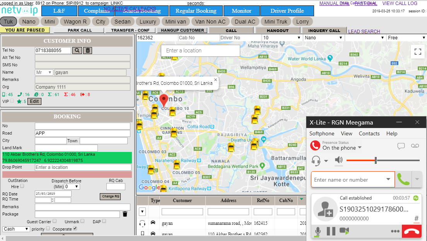The width and height of the screenshot is (427, 241).
Task: Open the Monitor tab
Action: point(241,11)
